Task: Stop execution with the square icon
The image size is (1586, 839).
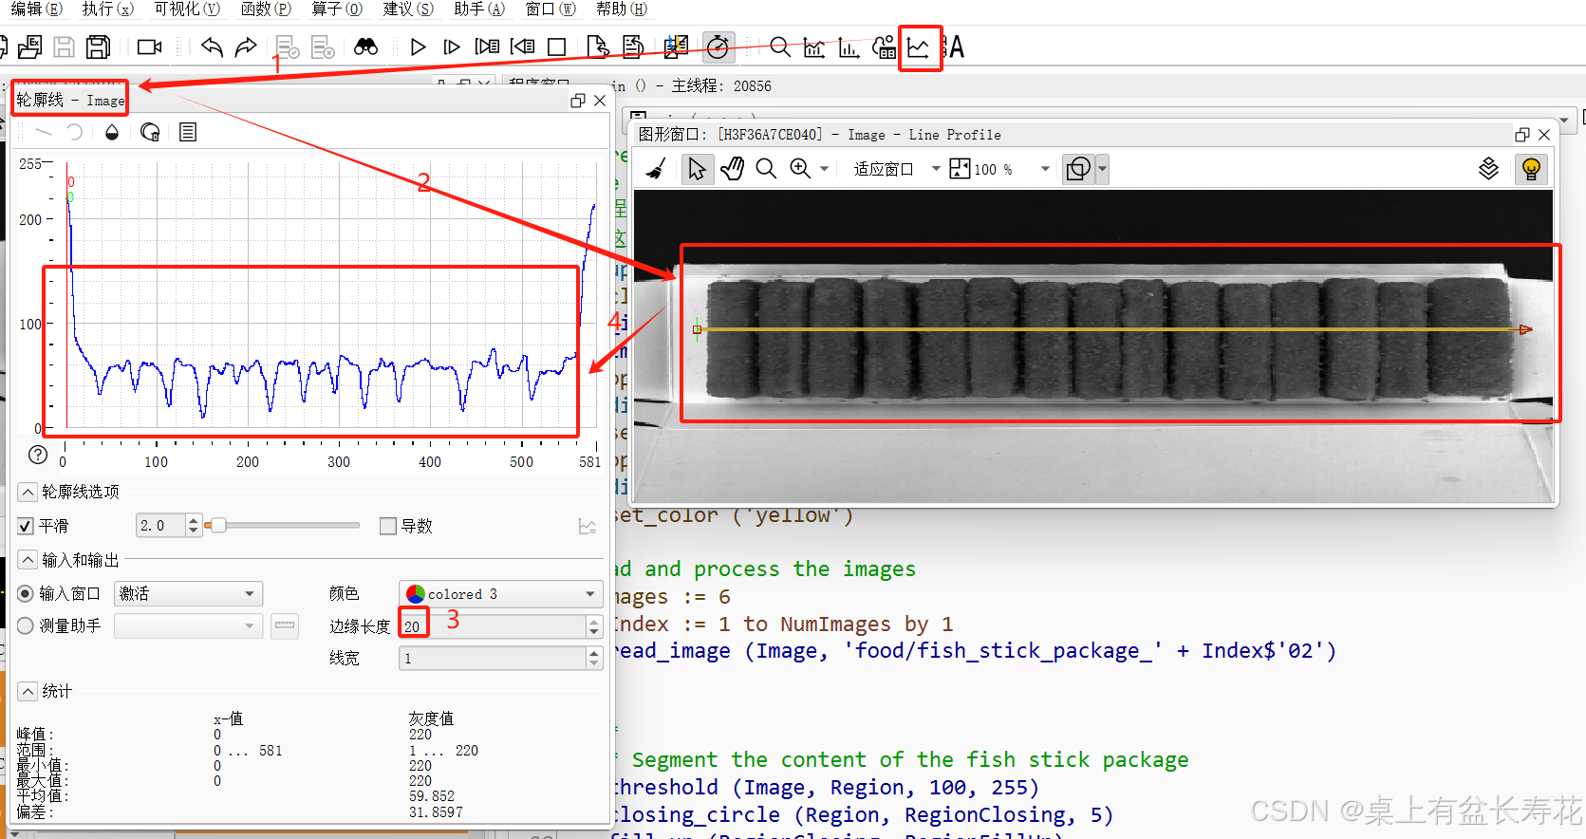Action: point(557,47)
